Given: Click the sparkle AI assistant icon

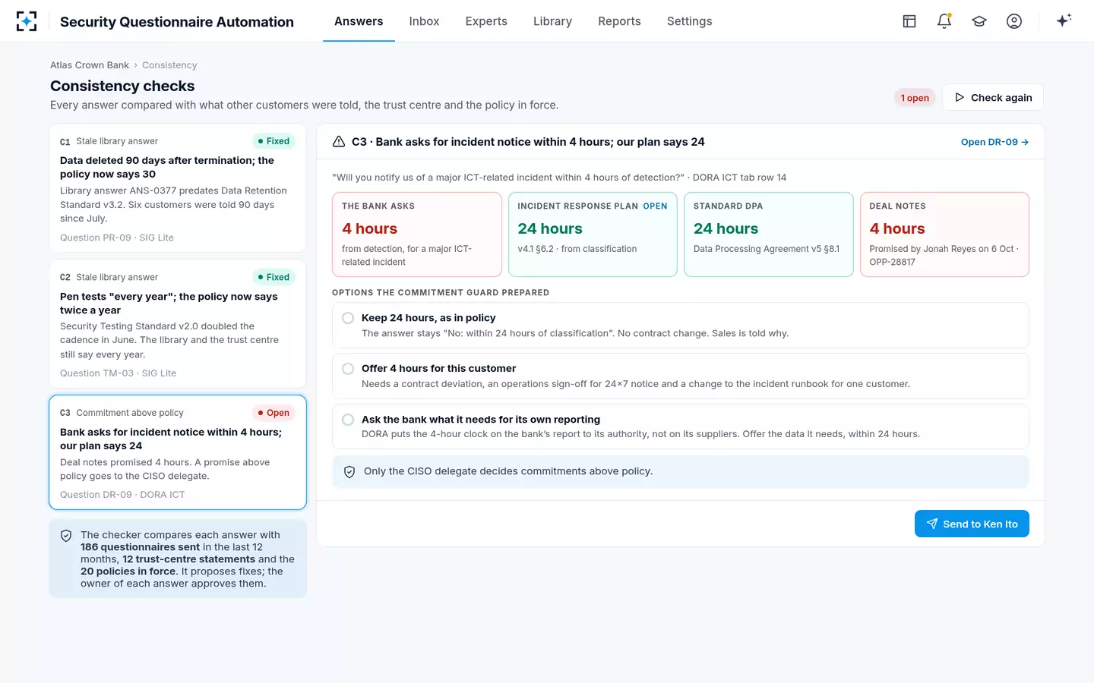Looking at the screenshot, I should (x=1064, y=20).
